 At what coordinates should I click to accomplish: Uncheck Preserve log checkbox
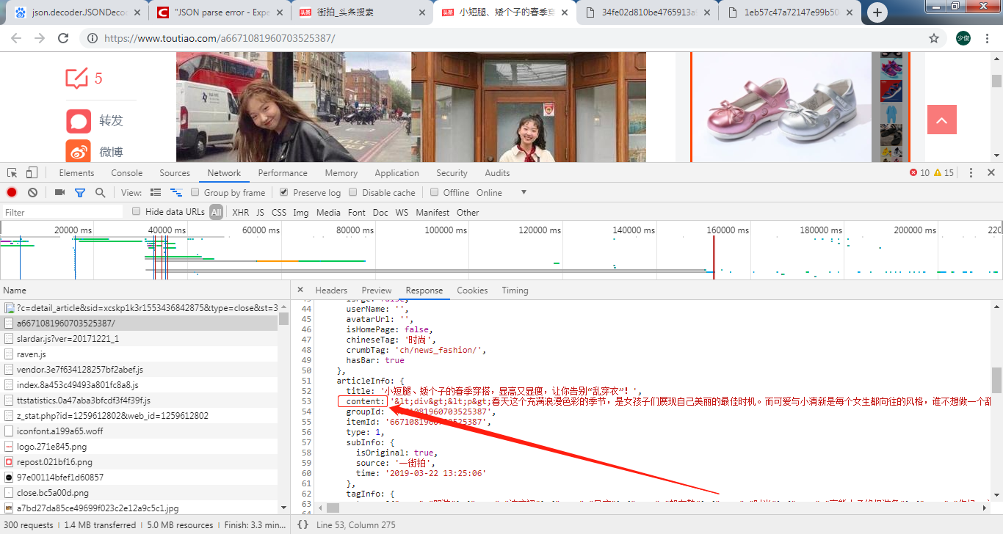pos(283,192)
